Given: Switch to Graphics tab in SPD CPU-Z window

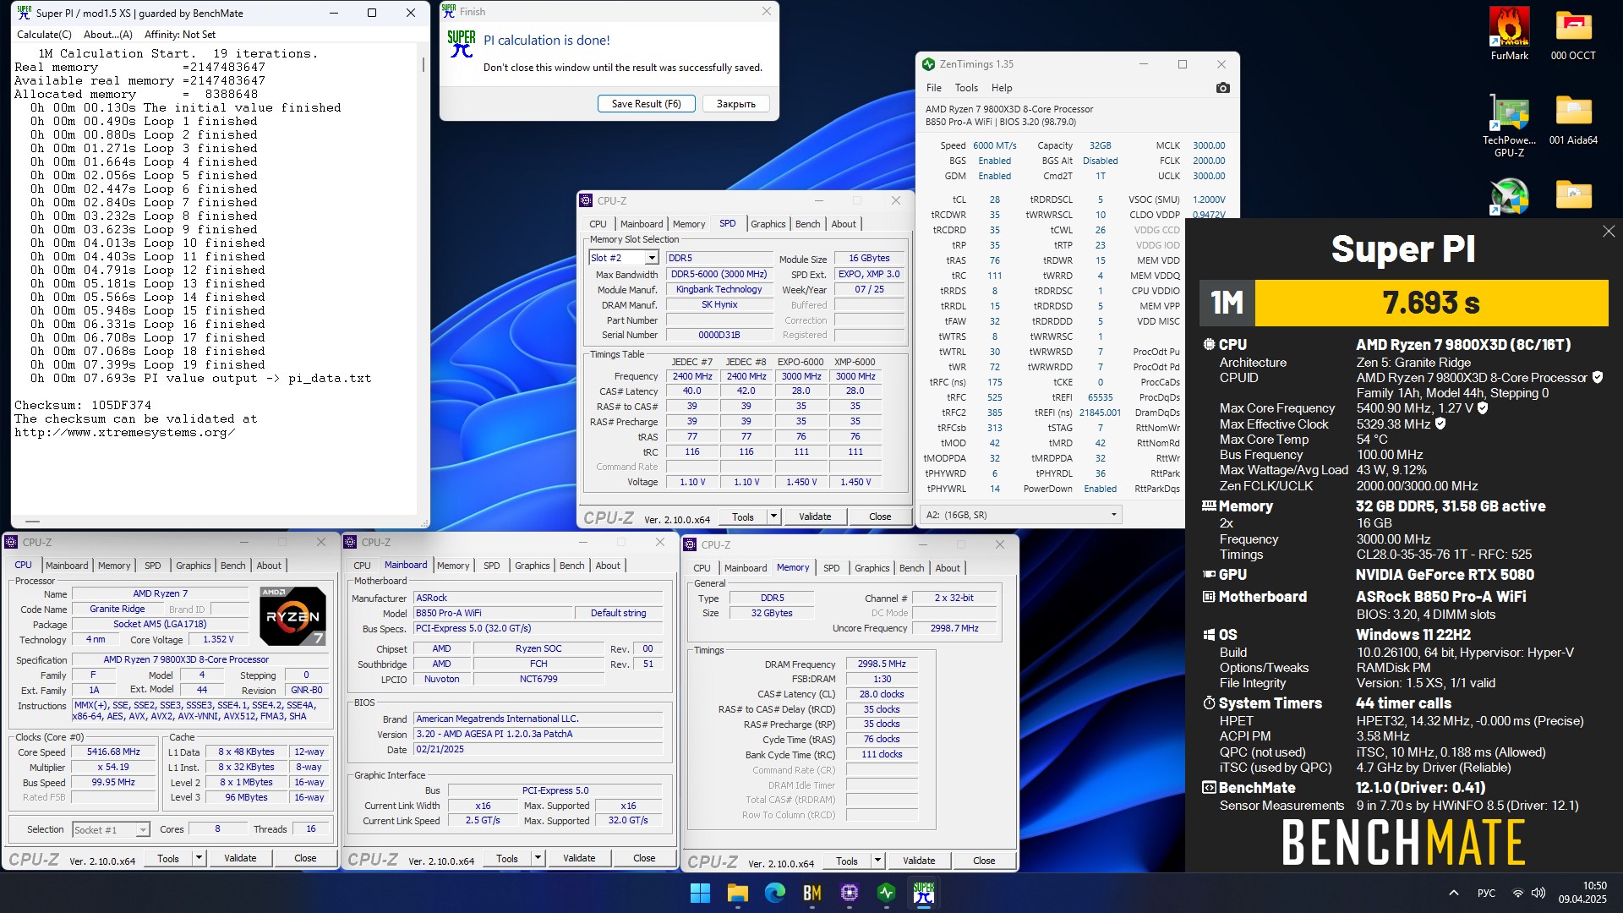Looking at the screenshot, I should click(x=768, y=224).
